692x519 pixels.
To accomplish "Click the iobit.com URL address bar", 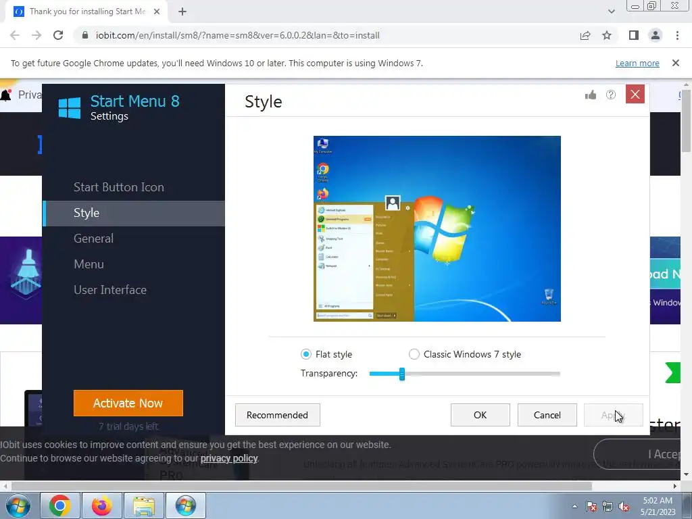I will (237, 35).
